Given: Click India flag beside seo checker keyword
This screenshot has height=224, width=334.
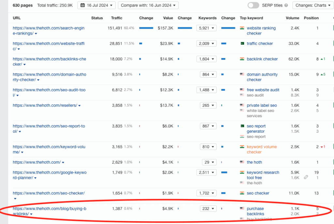Looking at the screenshot, I should (242, 193).
